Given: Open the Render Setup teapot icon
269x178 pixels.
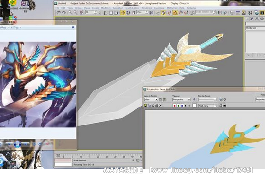Looking at the screenshot, I should 257,13.
